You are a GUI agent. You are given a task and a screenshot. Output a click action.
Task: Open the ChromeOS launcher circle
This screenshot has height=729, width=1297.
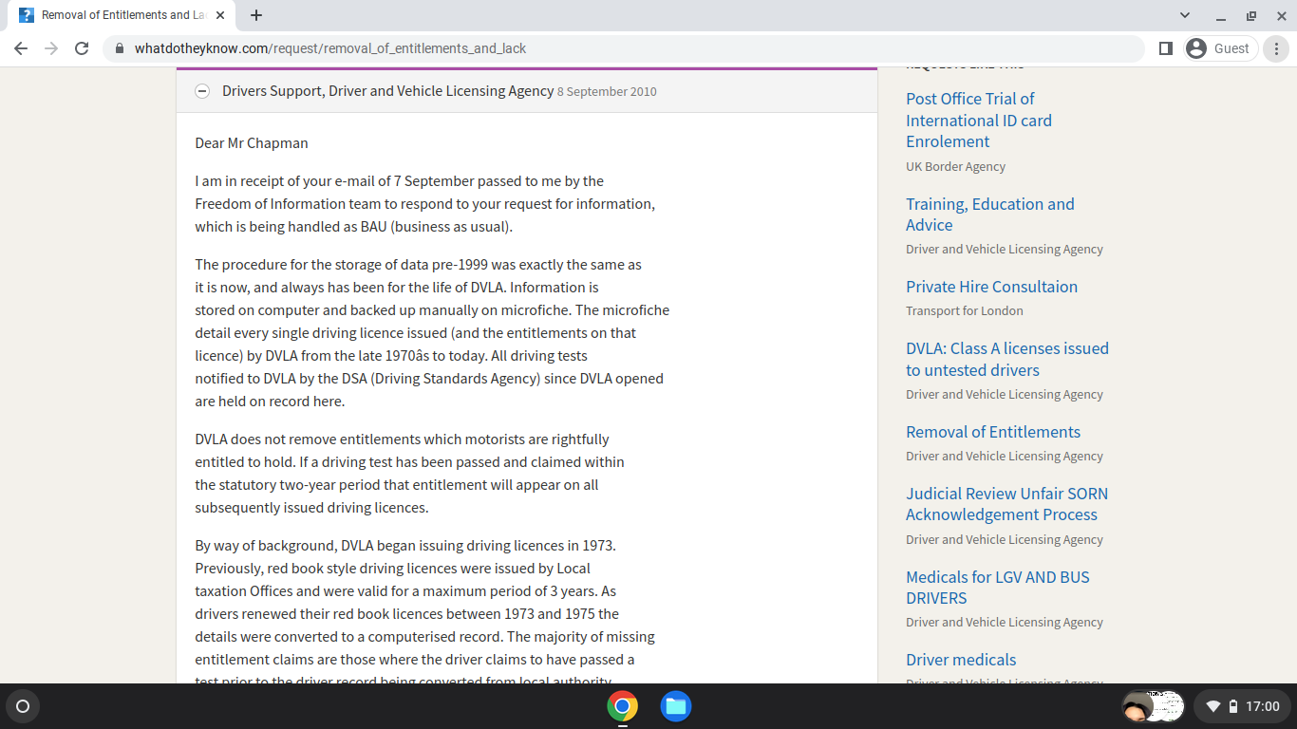coord(23,706)
